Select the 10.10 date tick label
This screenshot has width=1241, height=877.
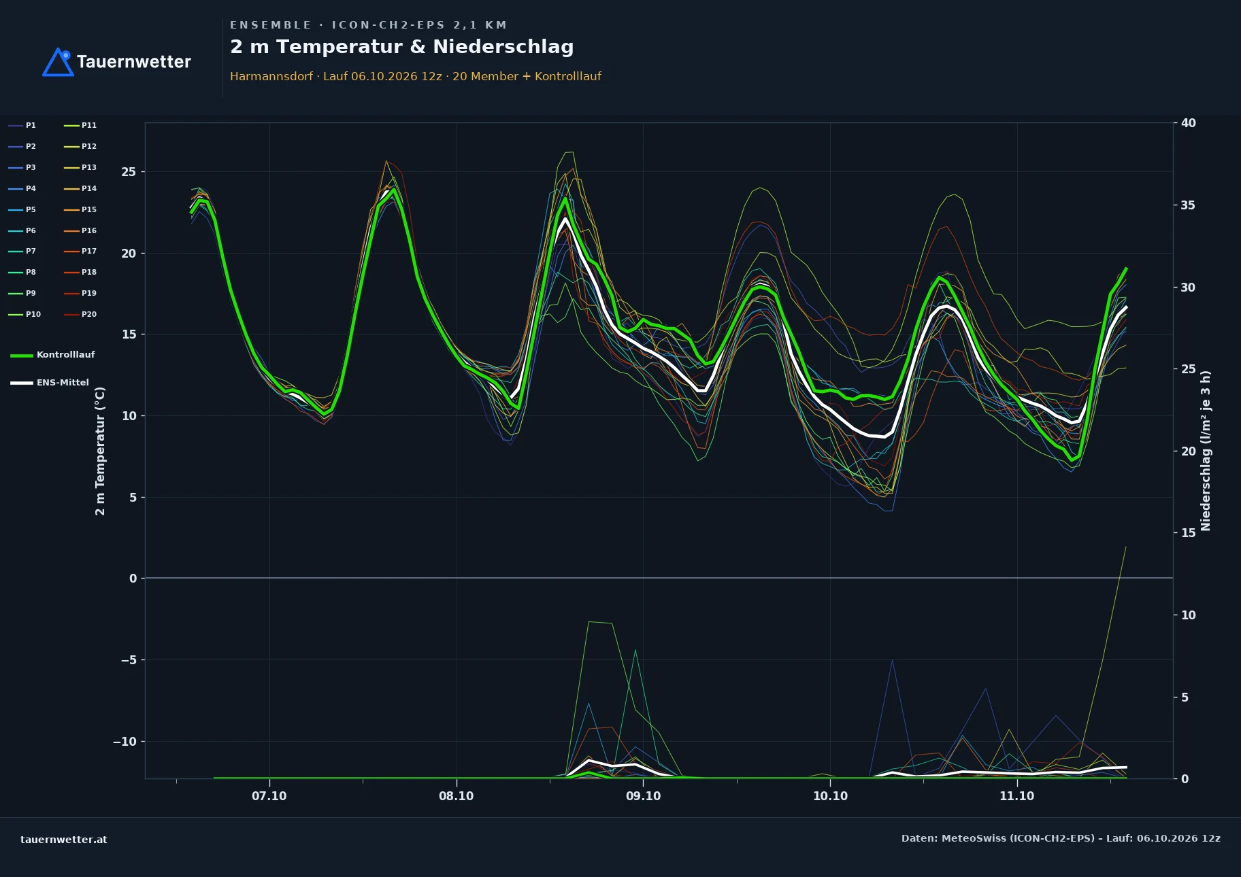(830, 796)
